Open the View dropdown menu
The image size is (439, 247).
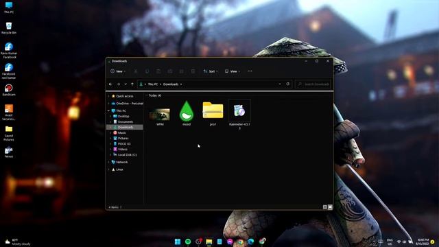(233, 71)
